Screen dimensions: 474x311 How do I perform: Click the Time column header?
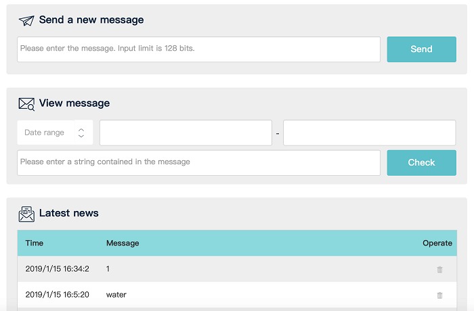pyautogui.click(x=35, y=243)
